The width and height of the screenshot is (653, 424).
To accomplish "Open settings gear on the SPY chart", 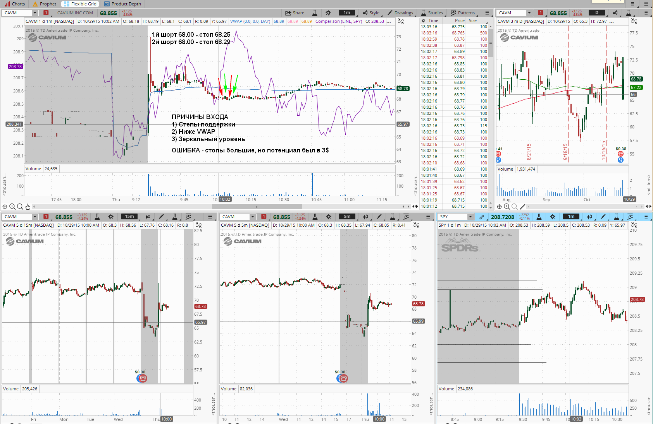I will (553, 217).
